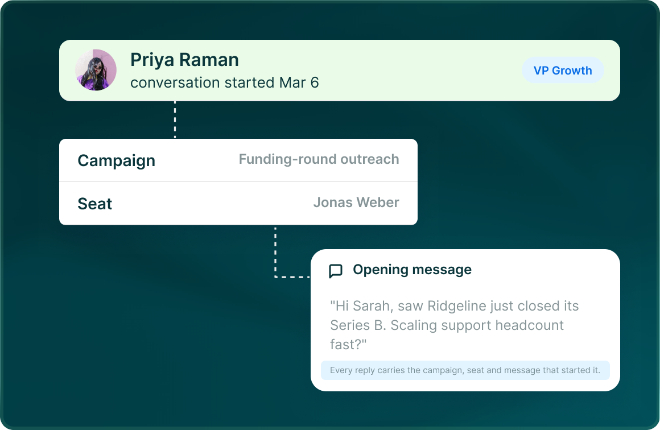This screenshot has width=660, height=430.
Task: Click the VP Growth badge
Action: (563, 71)
